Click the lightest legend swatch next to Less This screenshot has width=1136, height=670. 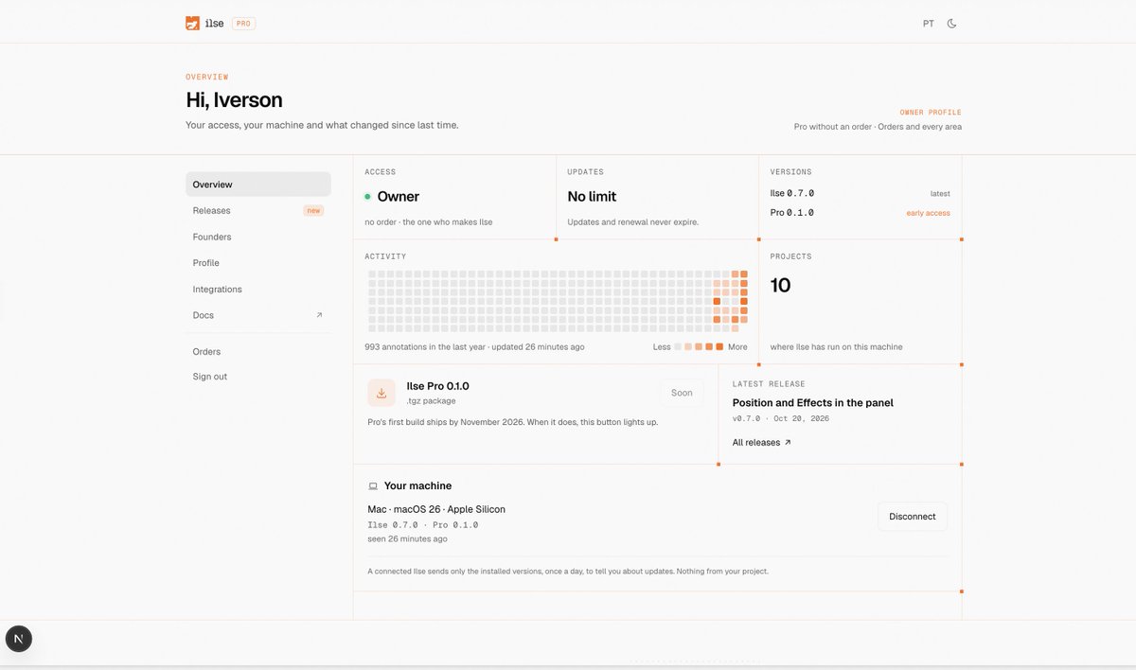(678, 346)
